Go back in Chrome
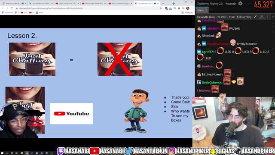The image size is (275, 155). 3,8
